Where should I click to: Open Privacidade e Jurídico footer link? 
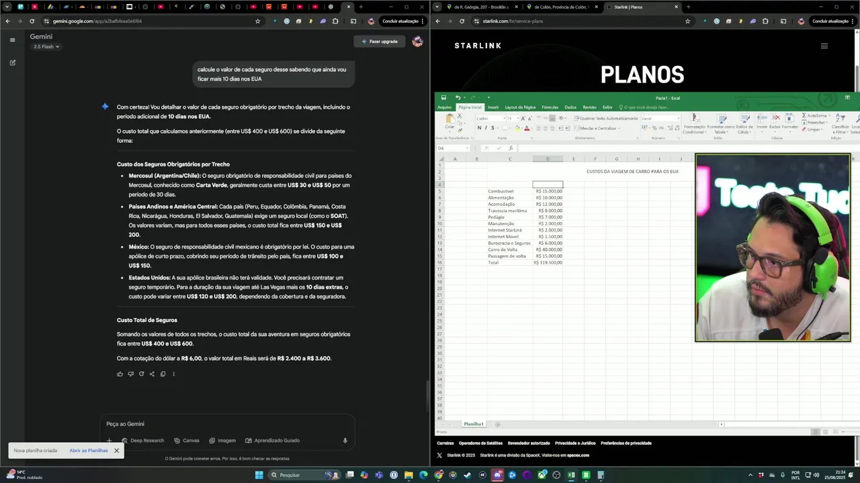(x=575, y=443)
